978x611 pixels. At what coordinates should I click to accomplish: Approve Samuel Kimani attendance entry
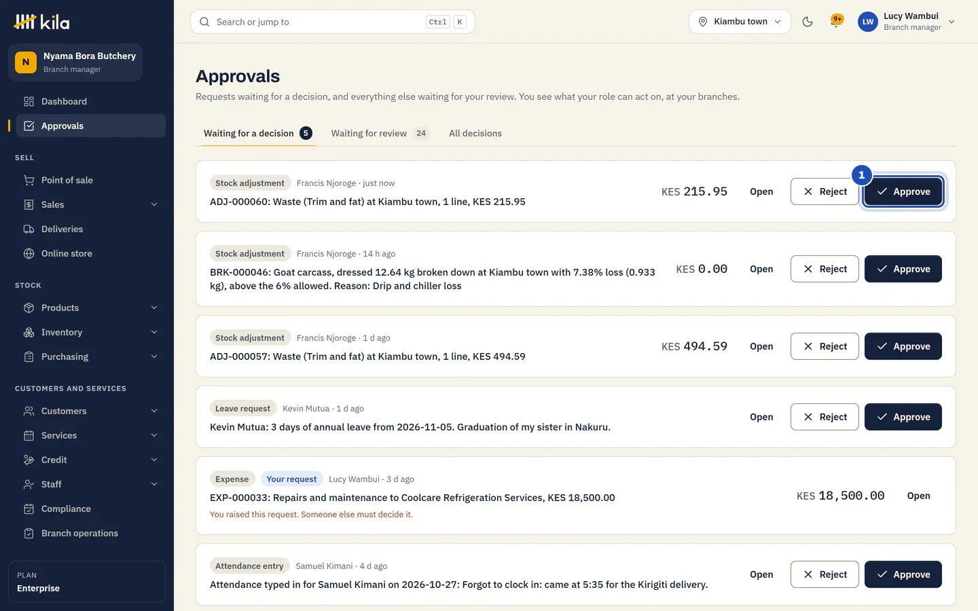coord(903,574)
